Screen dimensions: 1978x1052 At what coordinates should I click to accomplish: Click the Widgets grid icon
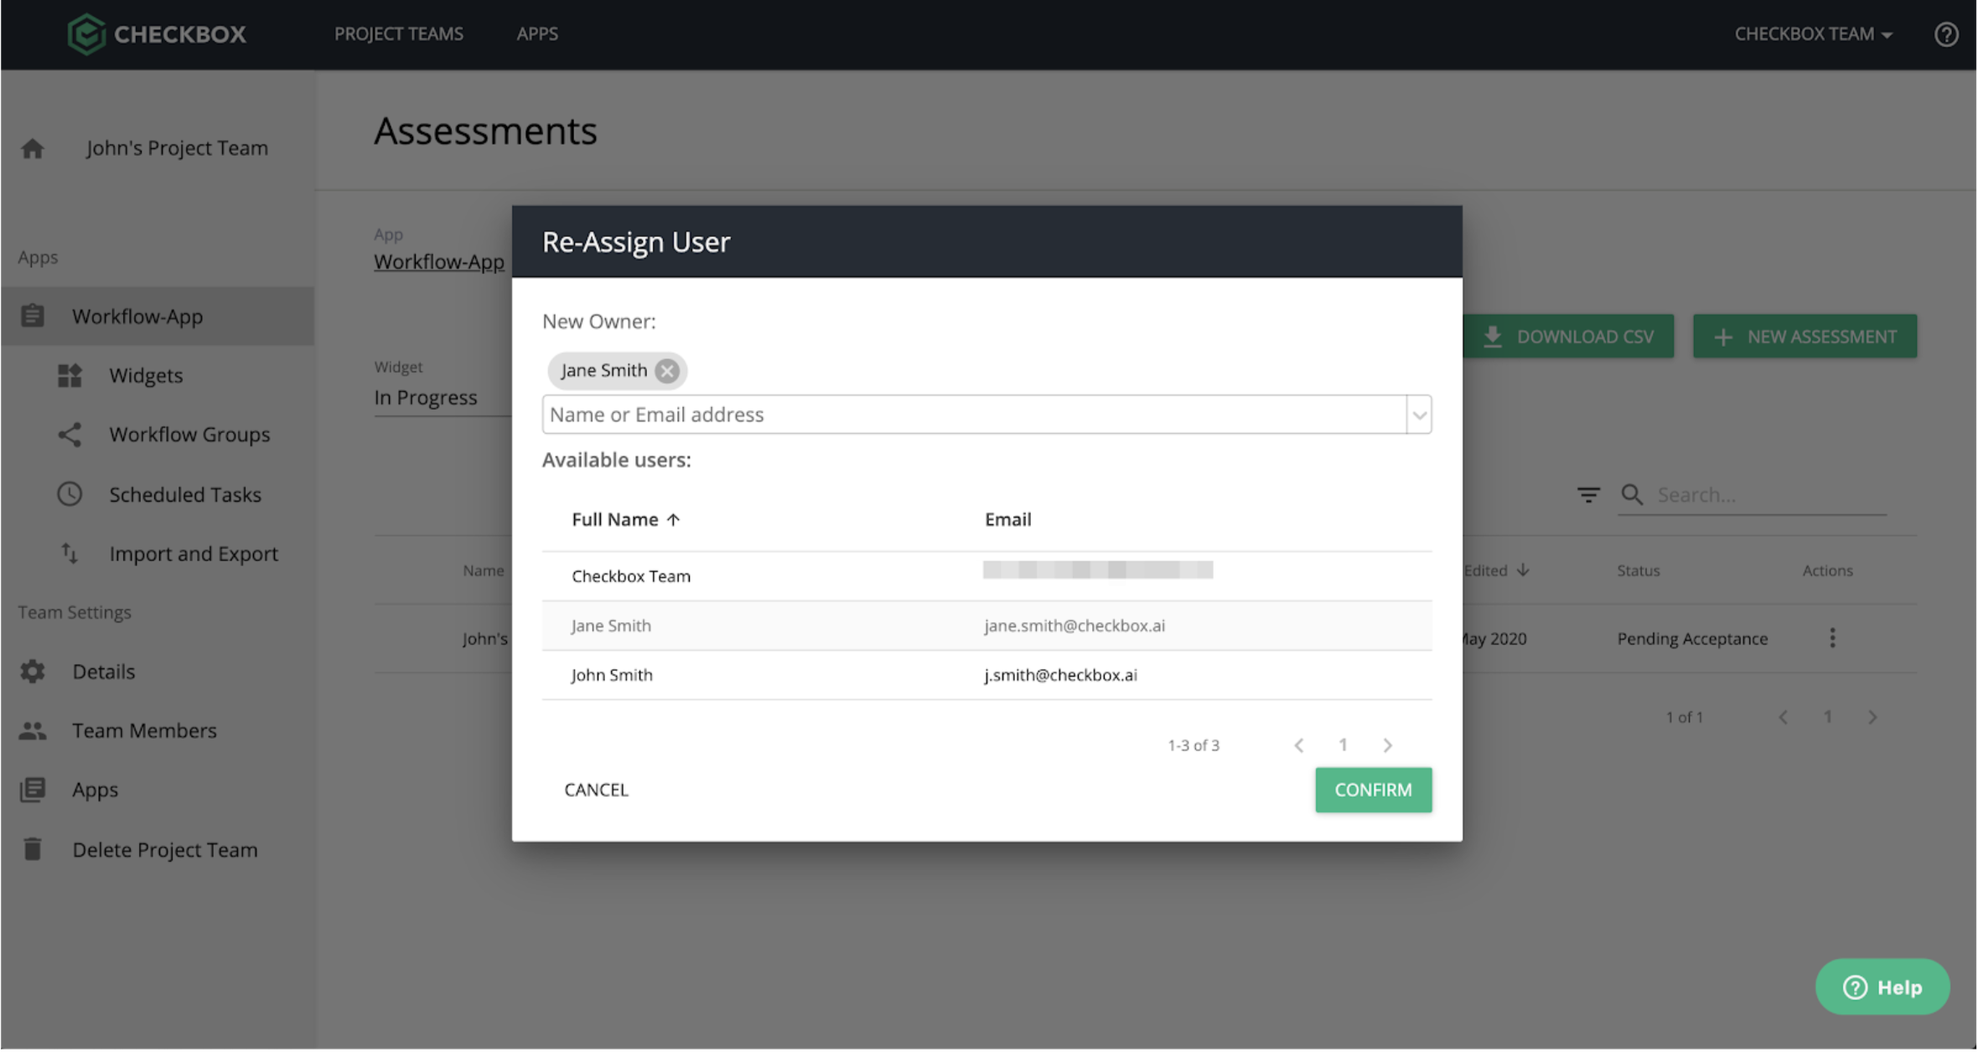pos(70,375)
